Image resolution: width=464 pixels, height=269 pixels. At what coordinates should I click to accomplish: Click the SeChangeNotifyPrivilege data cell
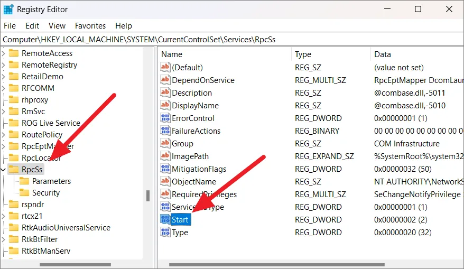pos(417,194)
